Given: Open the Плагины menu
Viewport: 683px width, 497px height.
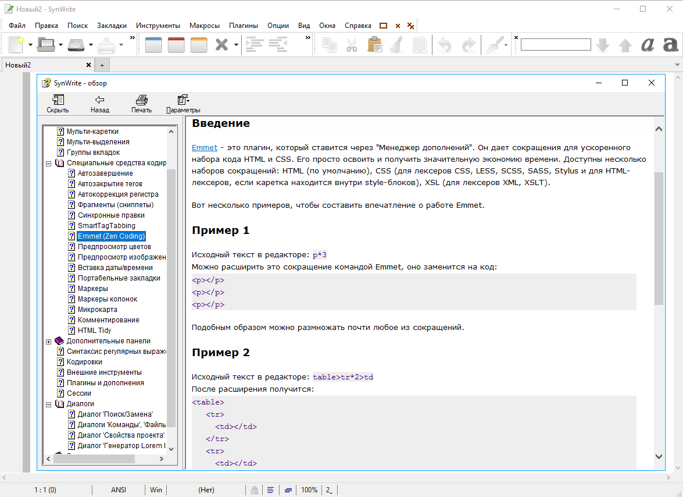Looking at the screenshot, I should 244,26.
